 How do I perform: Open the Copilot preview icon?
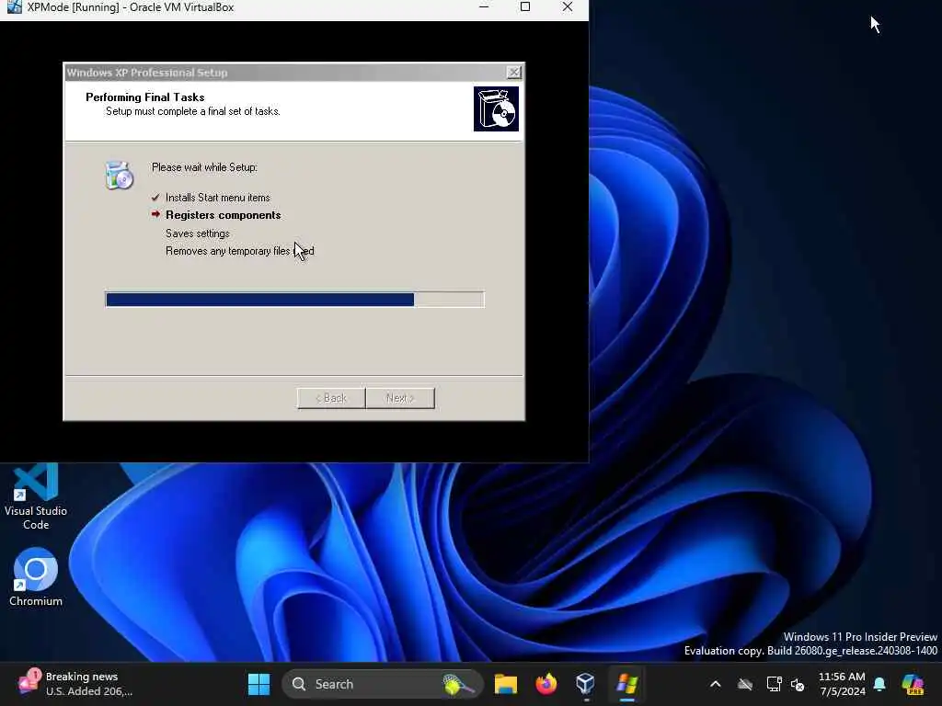(x=913, y=684)
